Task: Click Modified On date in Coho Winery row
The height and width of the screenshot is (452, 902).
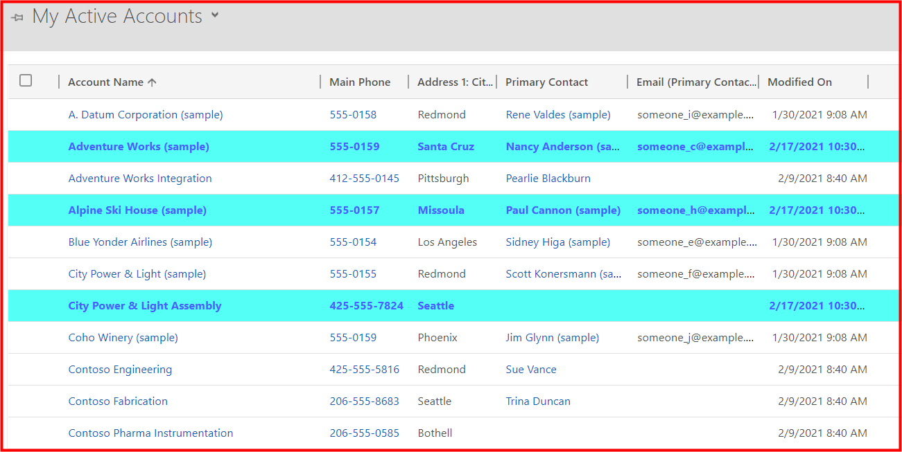Action: pyautogui.click(x=819, y=338)
